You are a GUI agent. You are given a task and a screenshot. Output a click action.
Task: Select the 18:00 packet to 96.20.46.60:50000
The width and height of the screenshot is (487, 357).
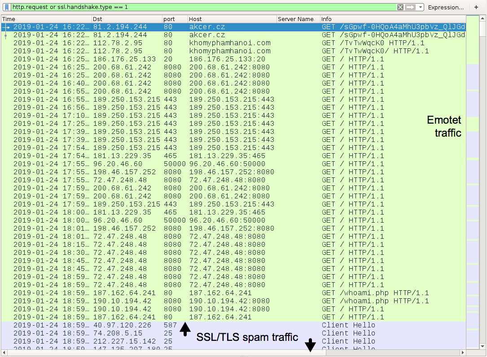pyautogui.click(x=233, y=220)
